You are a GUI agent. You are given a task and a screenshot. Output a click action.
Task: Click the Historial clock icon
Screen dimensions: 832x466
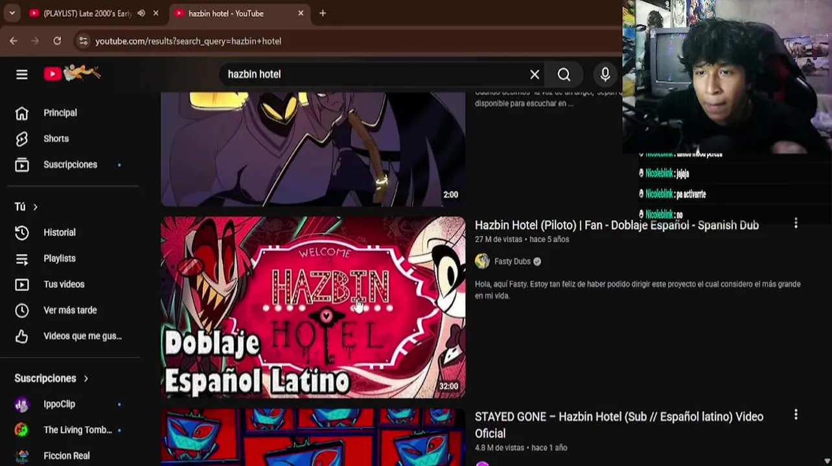(x=22, y=233)
